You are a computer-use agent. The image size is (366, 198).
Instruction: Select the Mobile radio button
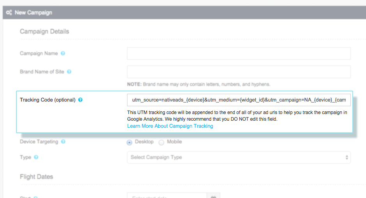pyautogui.click(x=161, y=143)
